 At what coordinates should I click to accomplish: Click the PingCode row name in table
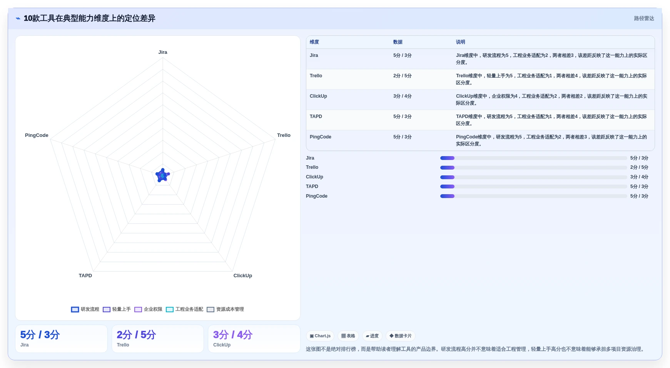tap(321, 137)
